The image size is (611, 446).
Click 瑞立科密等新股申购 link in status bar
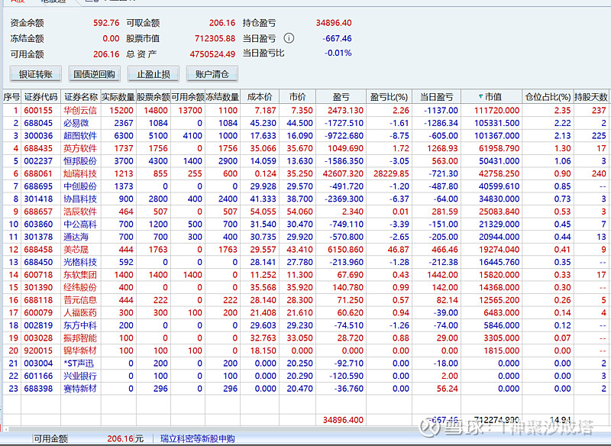click(x=198, y=439)
